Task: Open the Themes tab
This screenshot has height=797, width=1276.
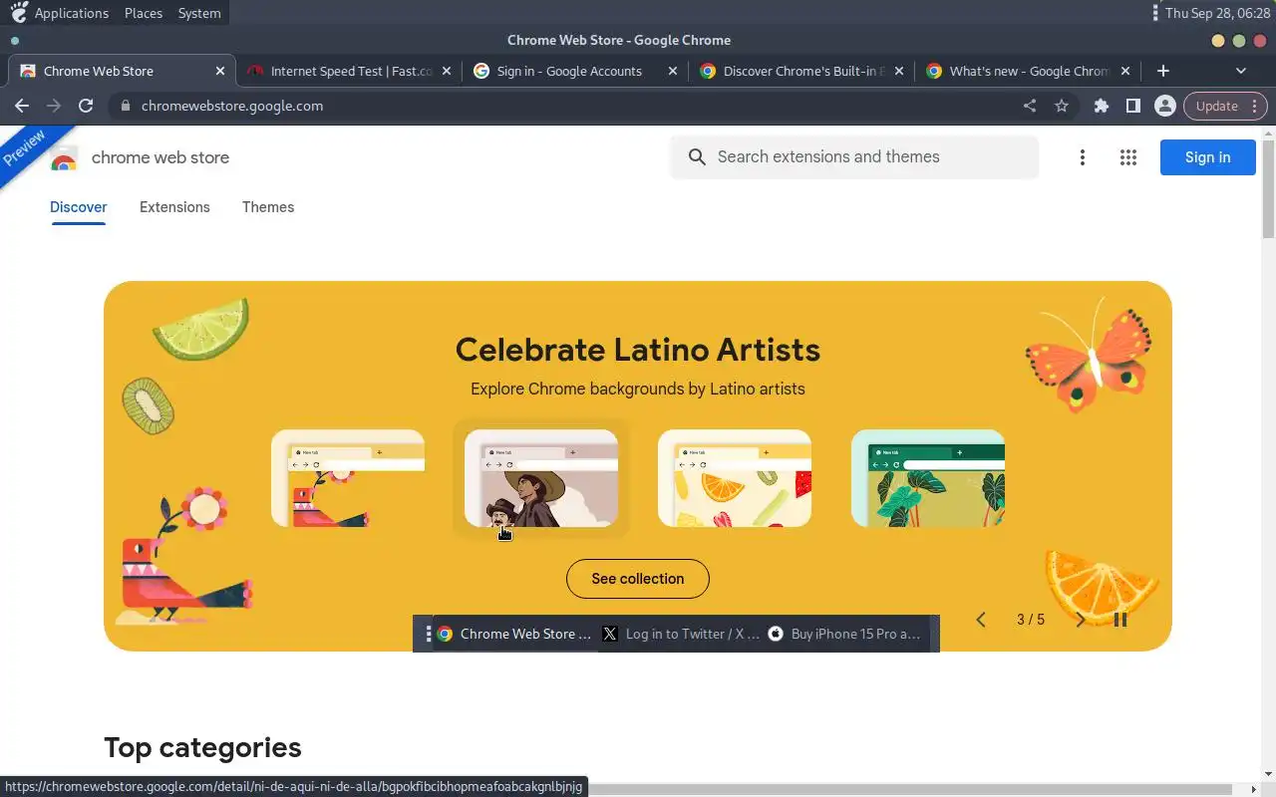Action: click(268, 207)
